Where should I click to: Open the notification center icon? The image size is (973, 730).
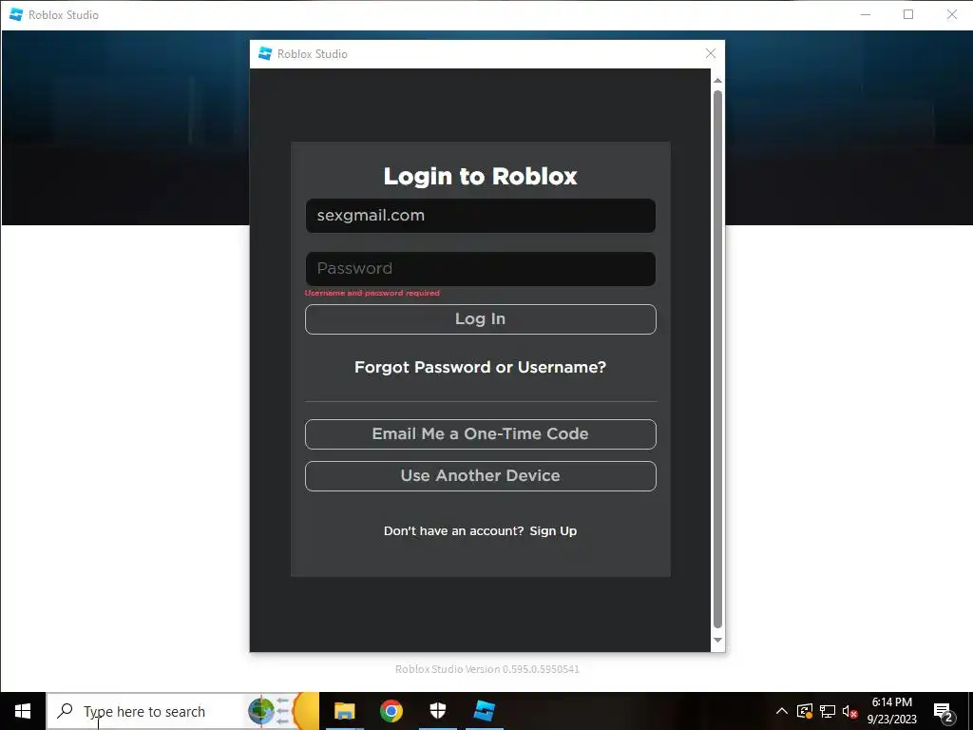point(943,711)
